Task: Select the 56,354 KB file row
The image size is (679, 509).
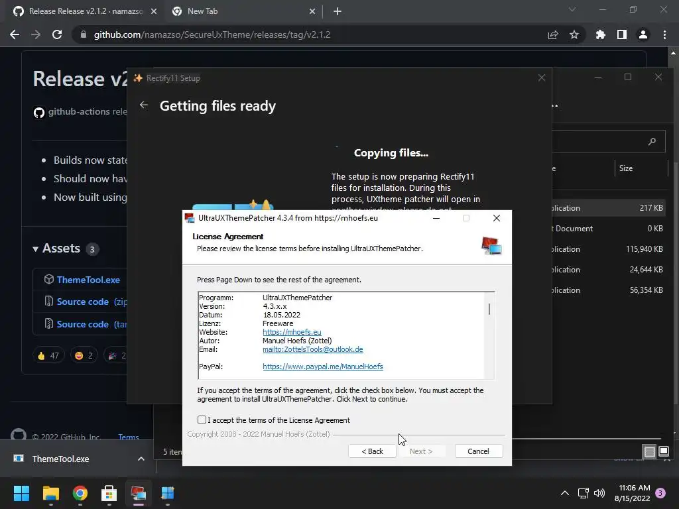Action: point(609,290)
